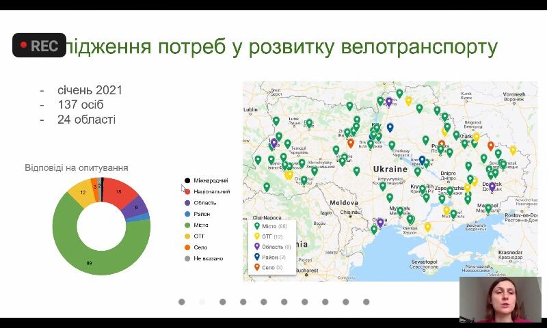This screenshot has width=547, height=328.
Task: Select the purple pin near Odesa
Action: tap(380, 223)
